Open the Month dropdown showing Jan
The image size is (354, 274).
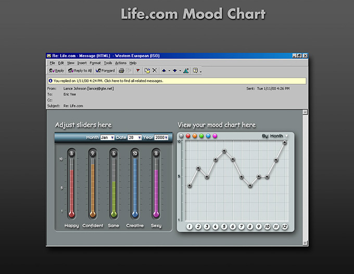coord(107,138)
